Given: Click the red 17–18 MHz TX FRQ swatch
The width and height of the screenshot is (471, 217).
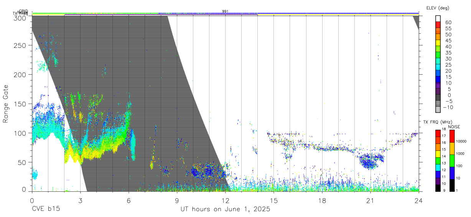Looking at the screenshot, I should click(438, 134).
